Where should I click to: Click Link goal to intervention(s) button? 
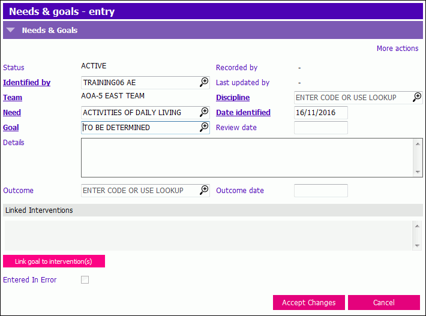[x=54, y=261]
